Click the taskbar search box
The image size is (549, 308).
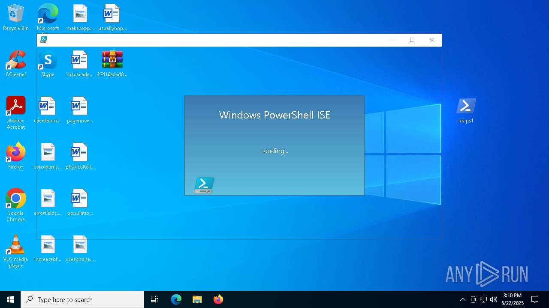coord(82,299)
